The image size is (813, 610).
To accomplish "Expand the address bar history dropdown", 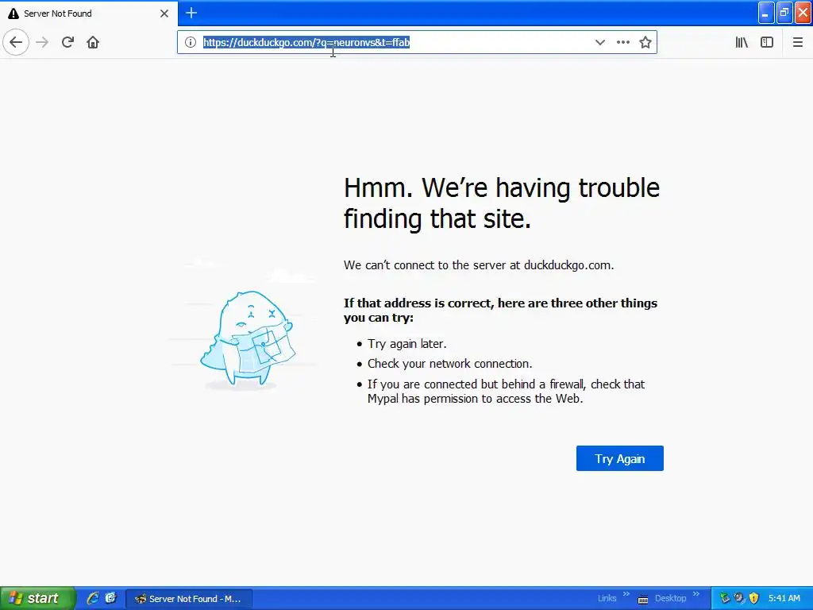I will (600, 42).
